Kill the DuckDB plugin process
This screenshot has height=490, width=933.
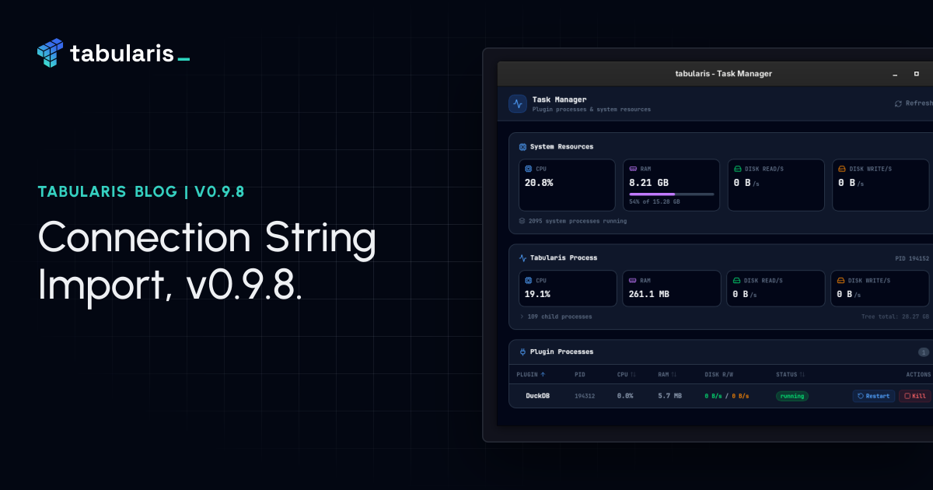pyautogui.click(x=914, y=396)
